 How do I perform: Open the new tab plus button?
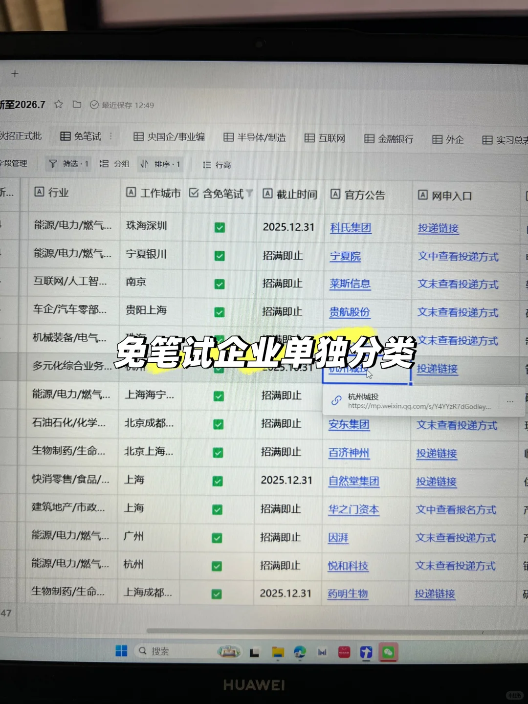pyautogui.click(x=15, y=74)
